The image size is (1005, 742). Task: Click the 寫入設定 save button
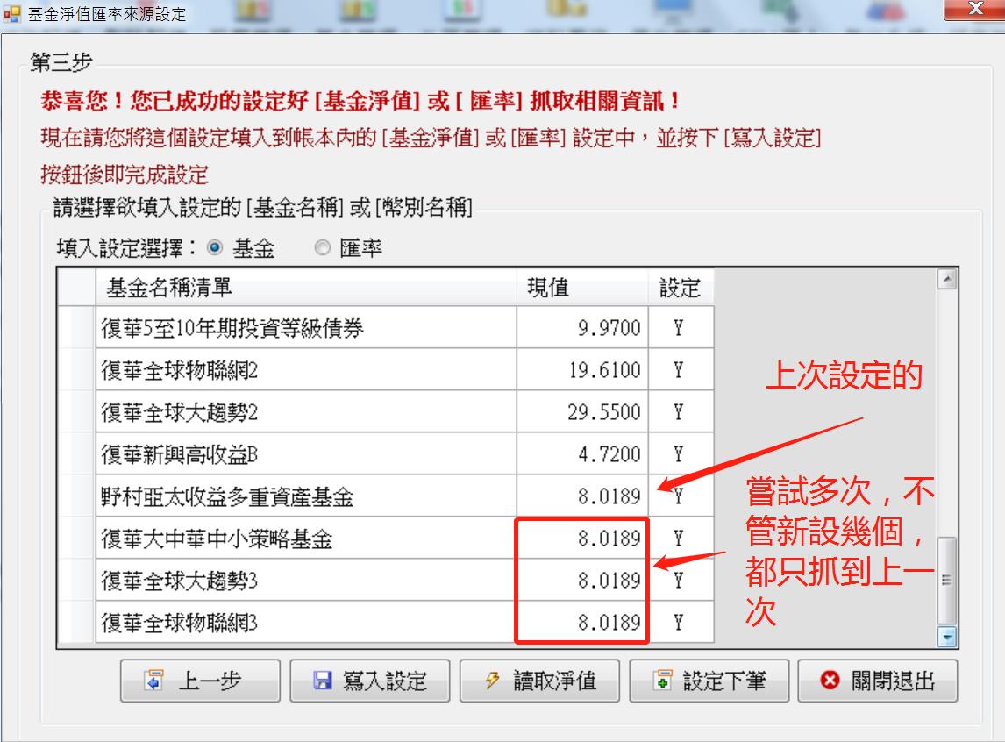click(x=370, y=681)
